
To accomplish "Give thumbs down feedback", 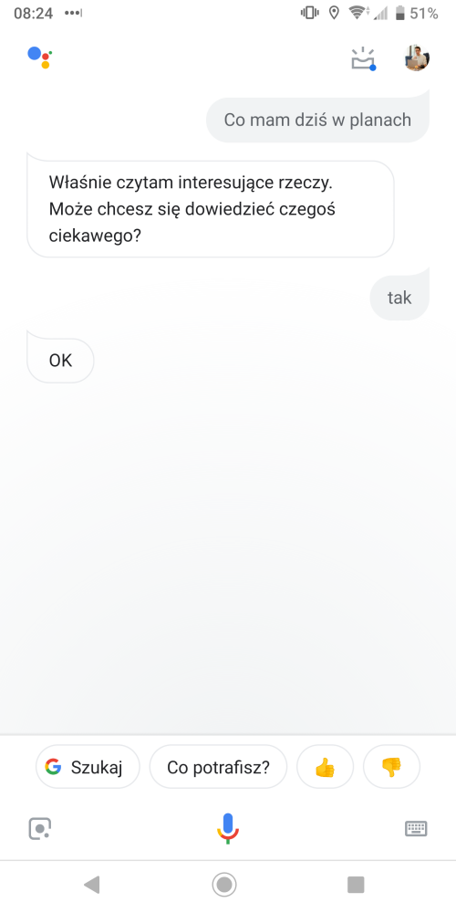I will pyautogui.click(x=391, y=767).
